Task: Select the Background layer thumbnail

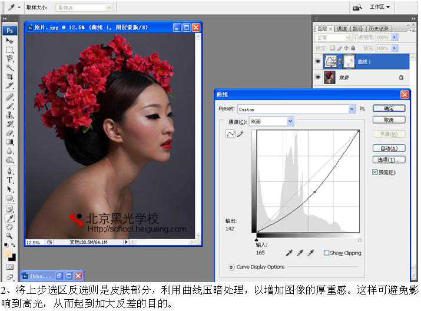Action: [330, 77]
